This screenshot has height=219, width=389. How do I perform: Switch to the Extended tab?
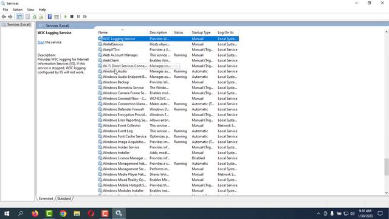click(46, 199)
